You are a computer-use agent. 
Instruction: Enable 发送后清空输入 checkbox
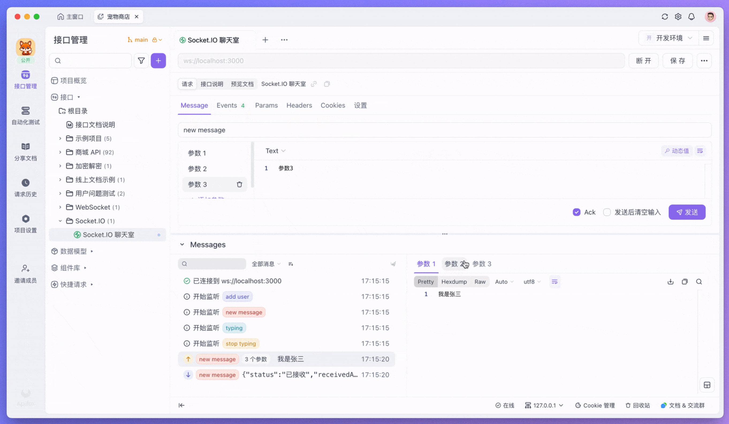pyautogui.click(x=607, y=213)
